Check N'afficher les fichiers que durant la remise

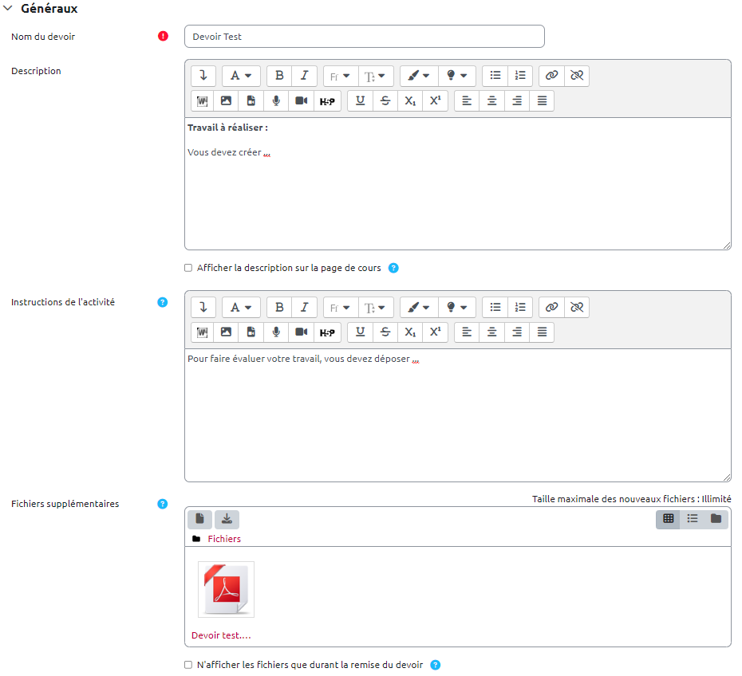(x=188, y=665)
